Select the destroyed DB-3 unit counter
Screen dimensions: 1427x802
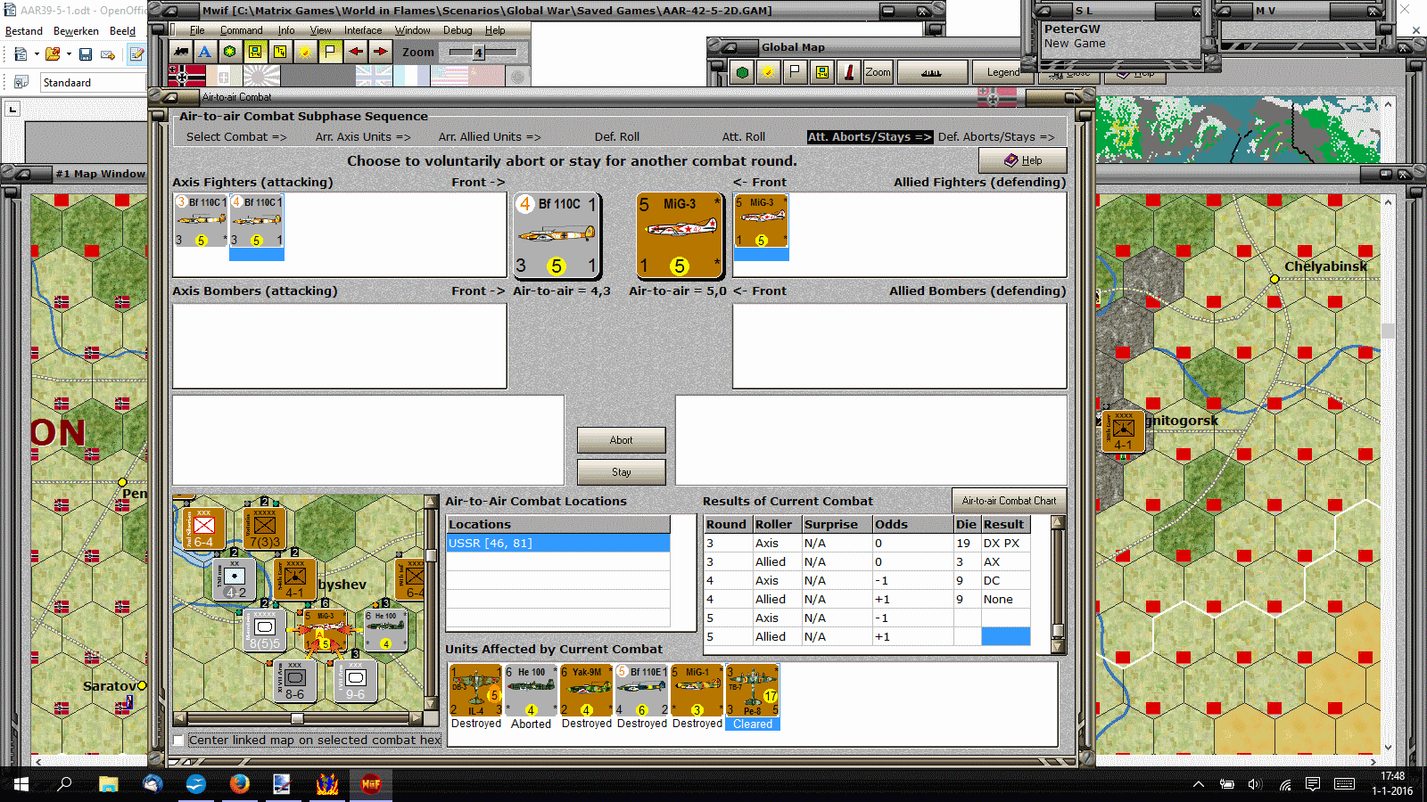476,691
